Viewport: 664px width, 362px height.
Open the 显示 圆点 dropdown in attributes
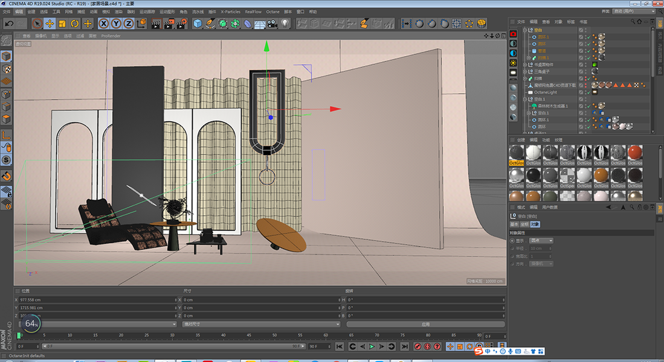point(541,241)
